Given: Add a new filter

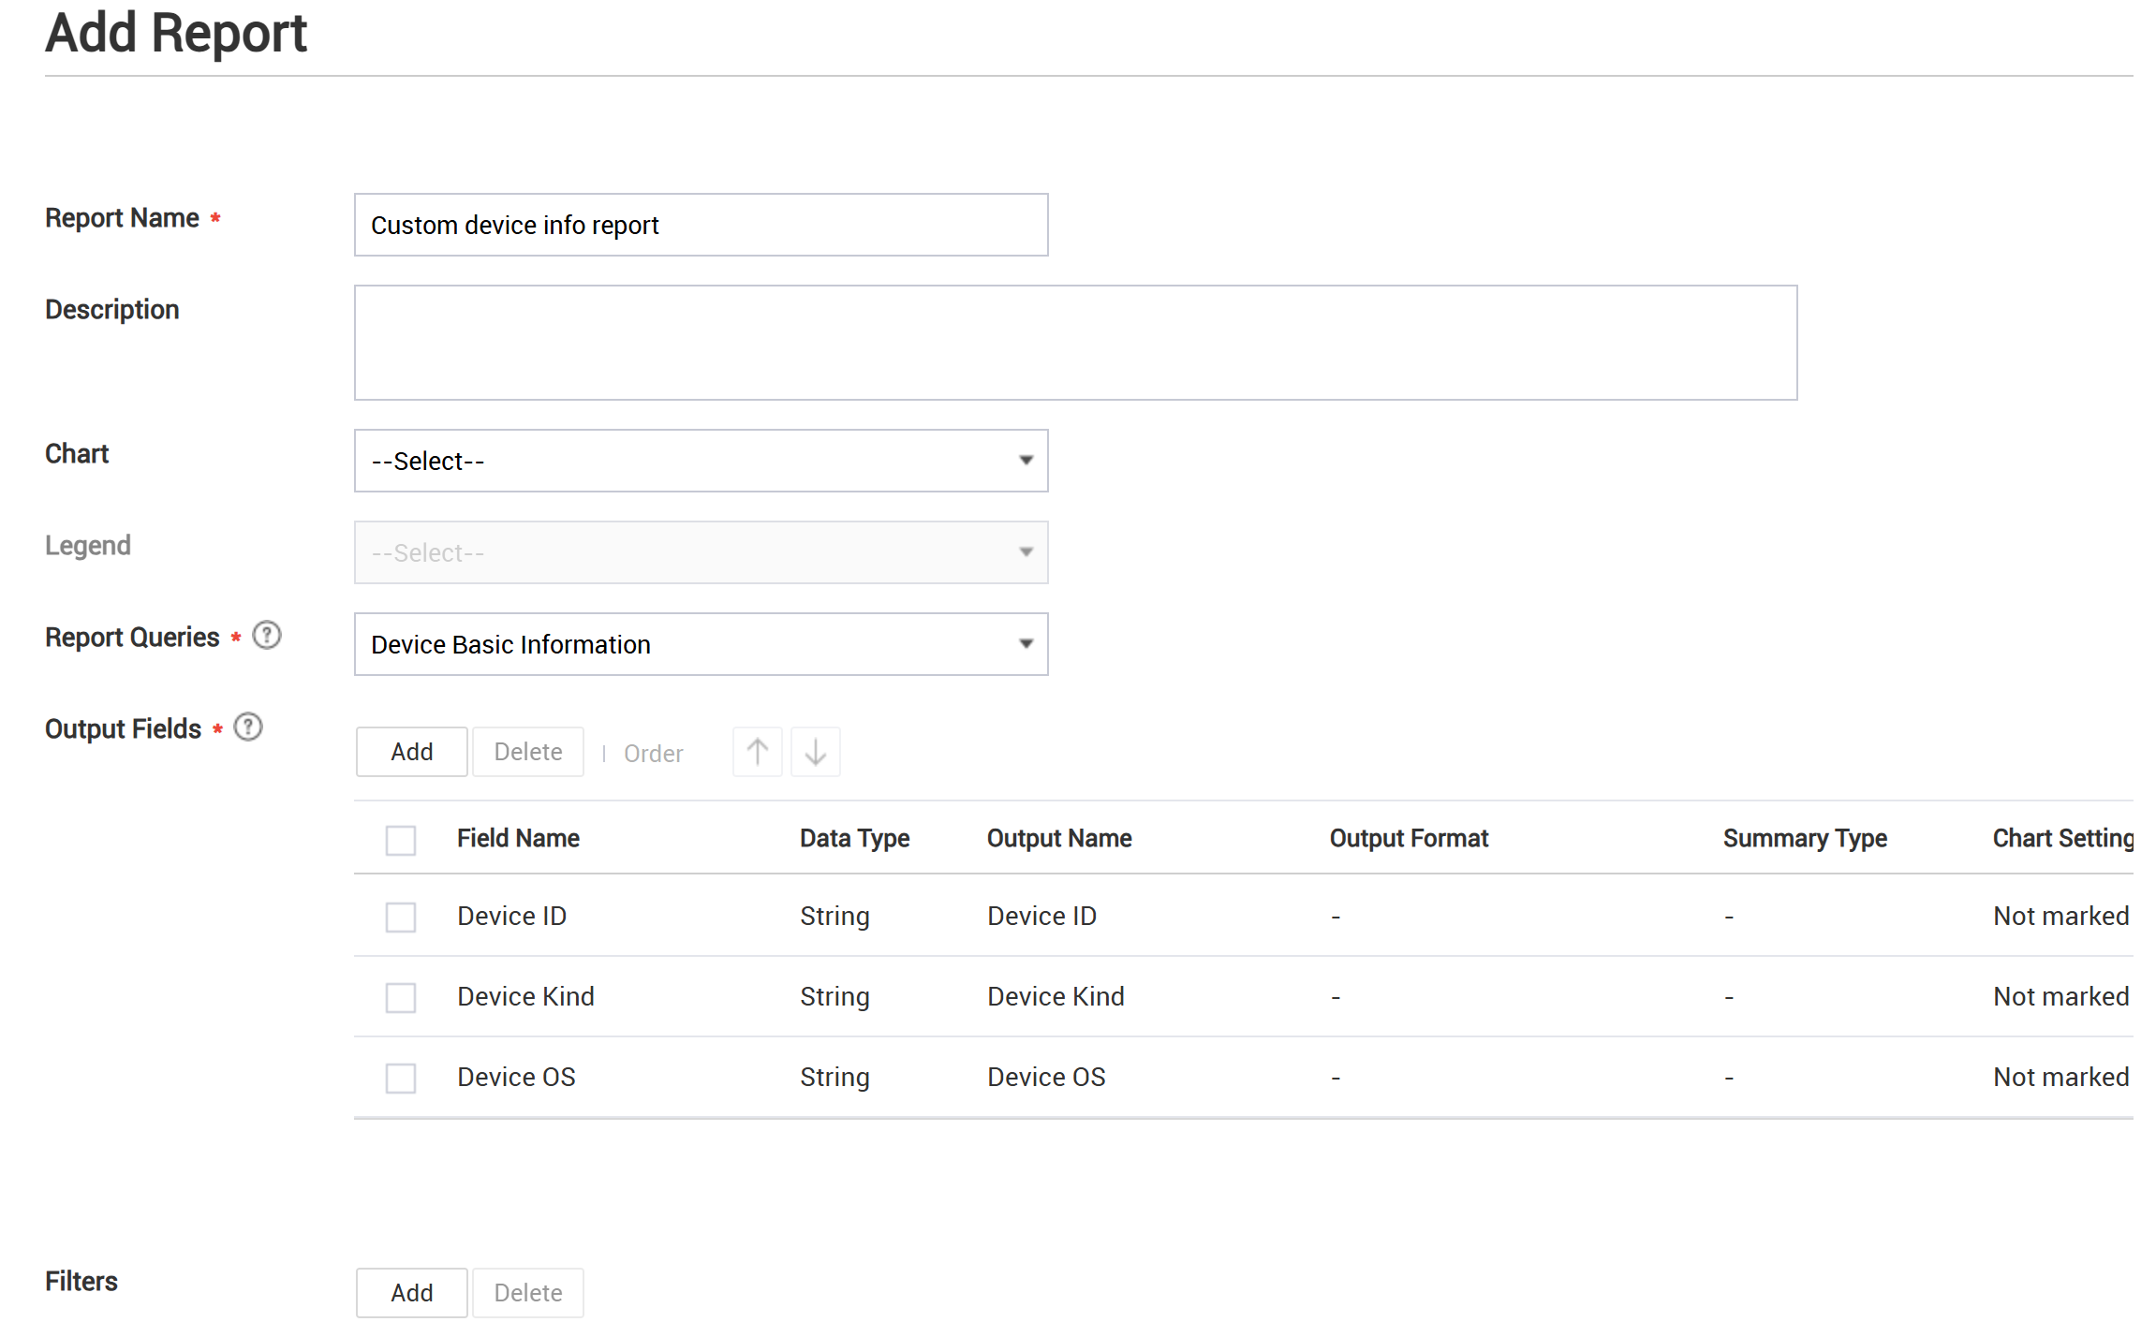Looking at the screenshot, I should (x=411, y=1292).
